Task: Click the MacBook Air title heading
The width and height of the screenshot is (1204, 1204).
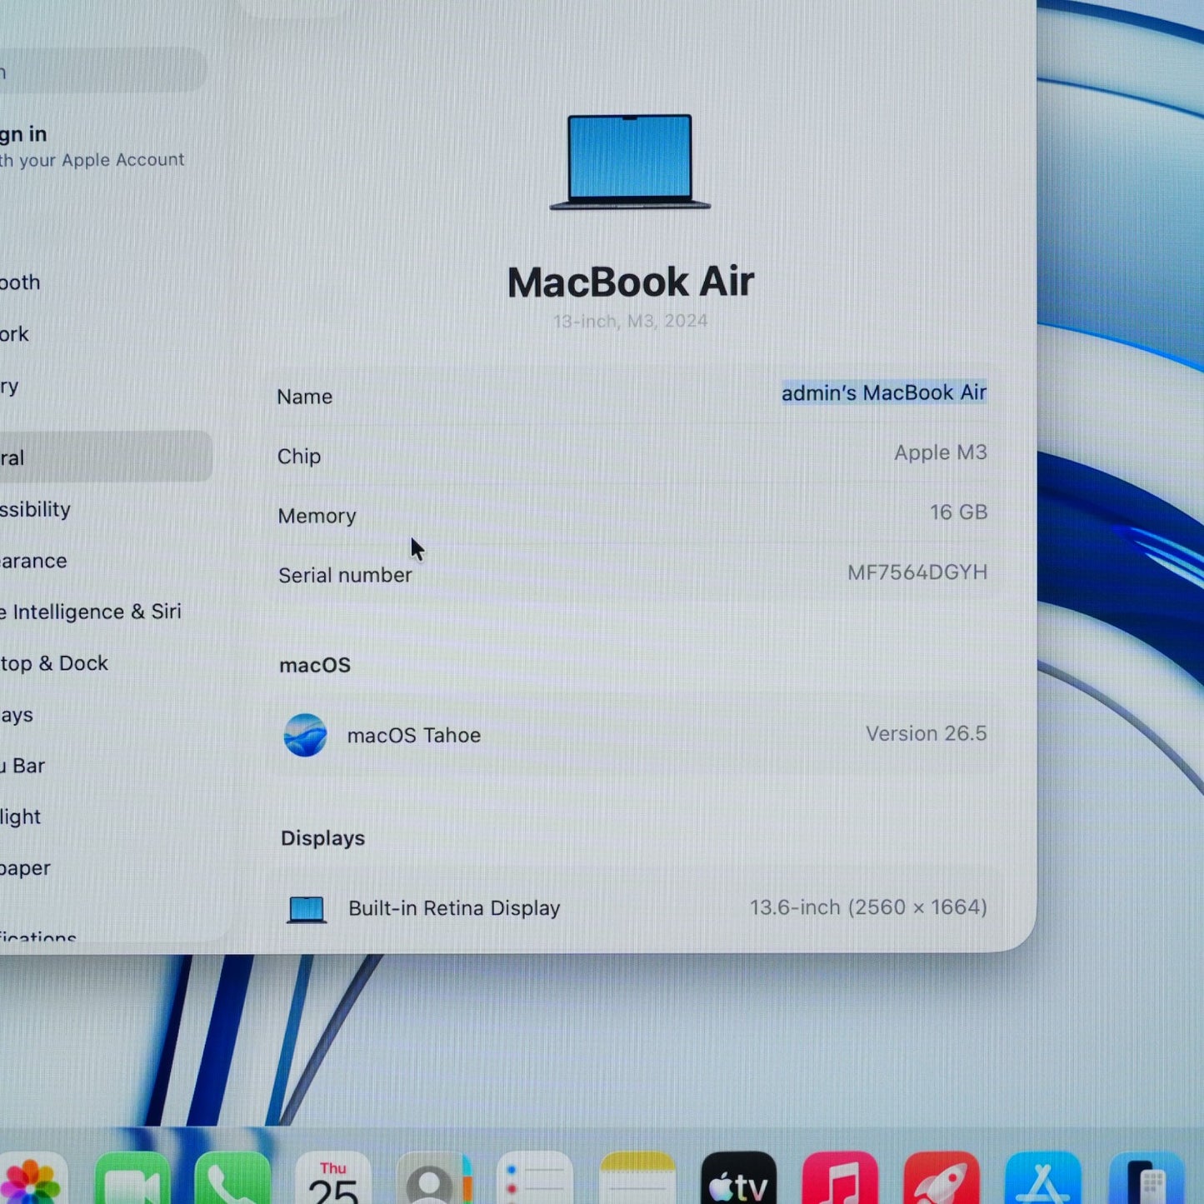Action: 631,282
